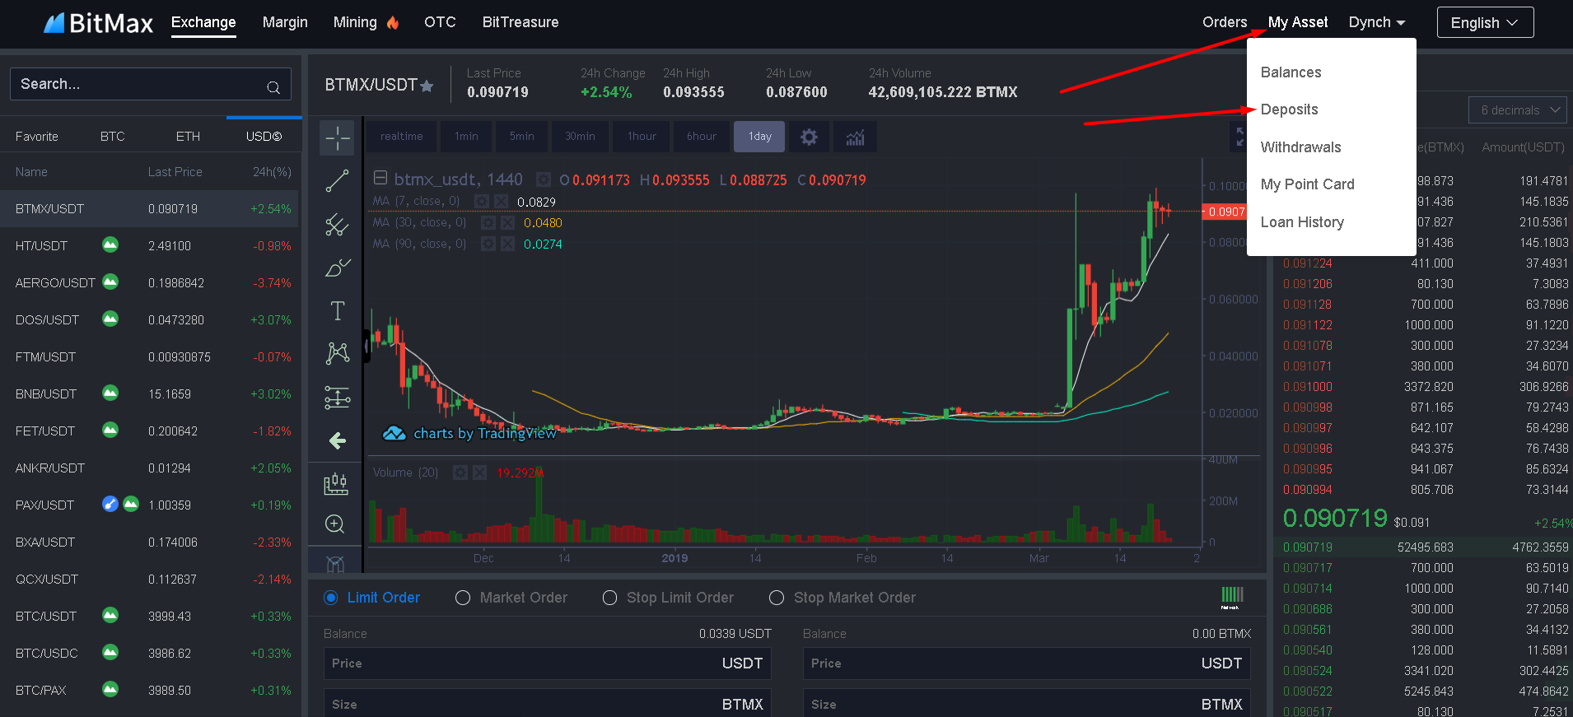Toggle chart fullscreen arrows icon
Viewport: 1573px width, 717px height.
point(1239,137)
